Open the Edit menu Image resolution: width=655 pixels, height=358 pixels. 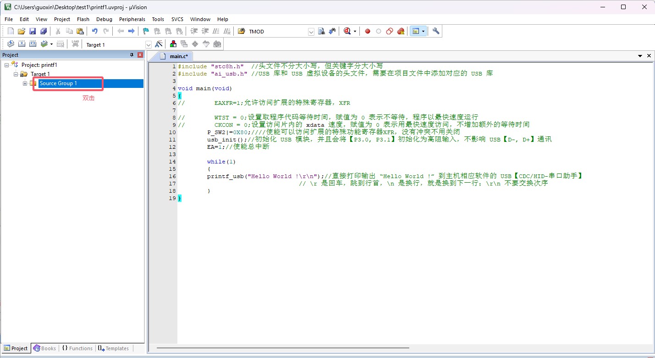click(x=24, y=19)
